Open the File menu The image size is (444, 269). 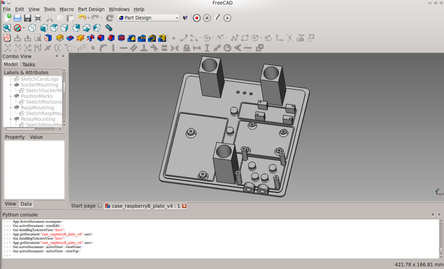7,9
